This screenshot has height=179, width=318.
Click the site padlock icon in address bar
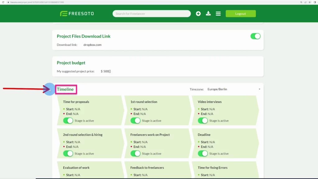click(8, 2)
